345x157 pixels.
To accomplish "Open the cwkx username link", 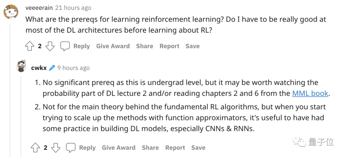I will 39,68.
